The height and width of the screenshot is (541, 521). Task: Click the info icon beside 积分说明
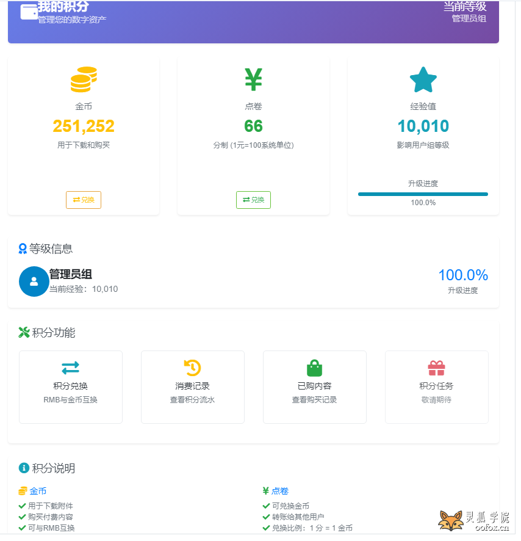click(24, 468)
